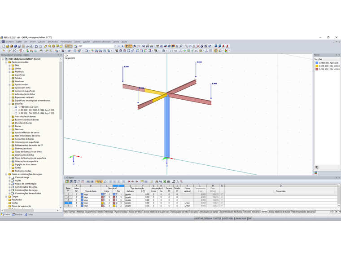The image size is (341, 256).
Task: Save the model with the floppy disk icon
Action: 19,46
